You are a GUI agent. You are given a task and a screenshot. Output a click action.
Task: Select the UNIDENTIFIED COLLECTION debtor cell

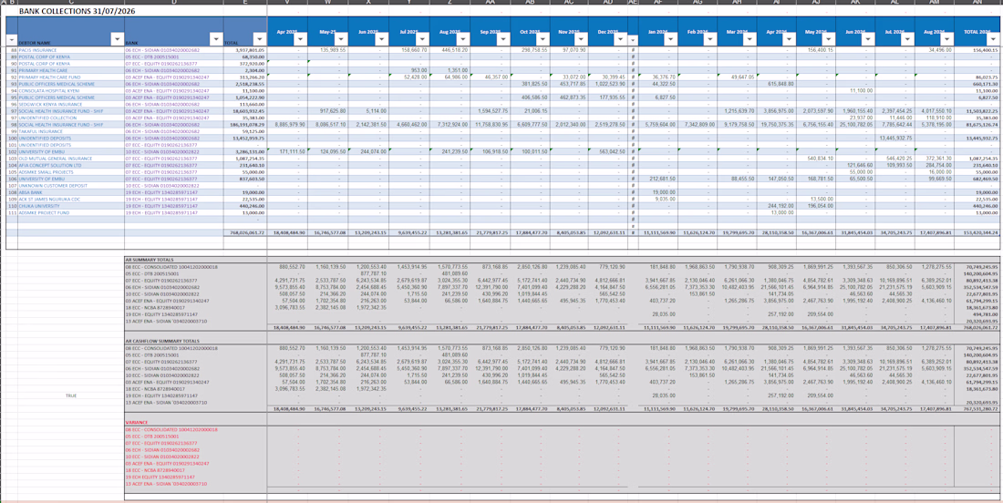pyautogui.click(x=71, y=118)
